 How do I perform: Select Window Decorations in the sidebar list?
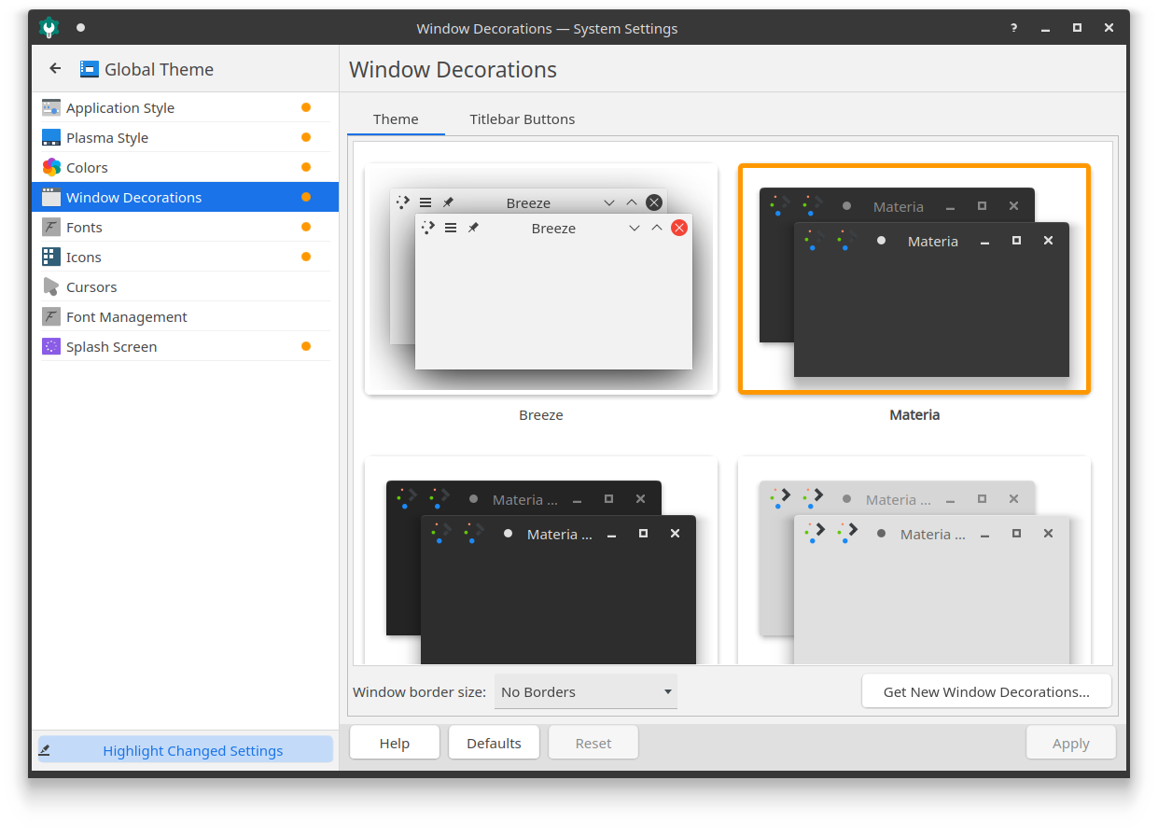tap(133, 197)
